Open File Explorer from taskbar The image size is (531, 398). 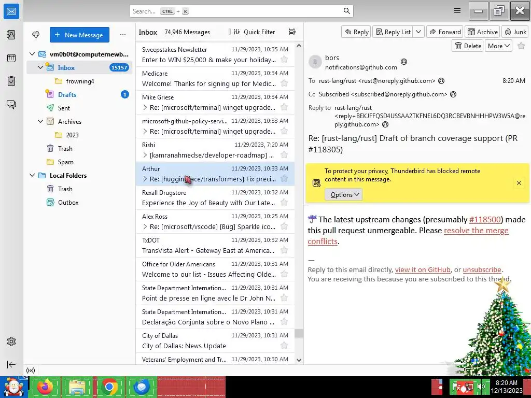click(x=77, y=387)
